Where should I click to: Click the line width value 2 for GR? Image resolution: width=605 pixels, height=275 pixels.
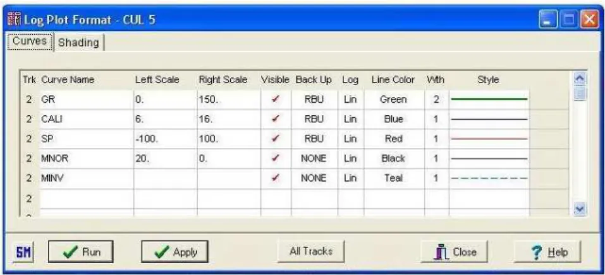pyautogui.click(x=436, y=100)
